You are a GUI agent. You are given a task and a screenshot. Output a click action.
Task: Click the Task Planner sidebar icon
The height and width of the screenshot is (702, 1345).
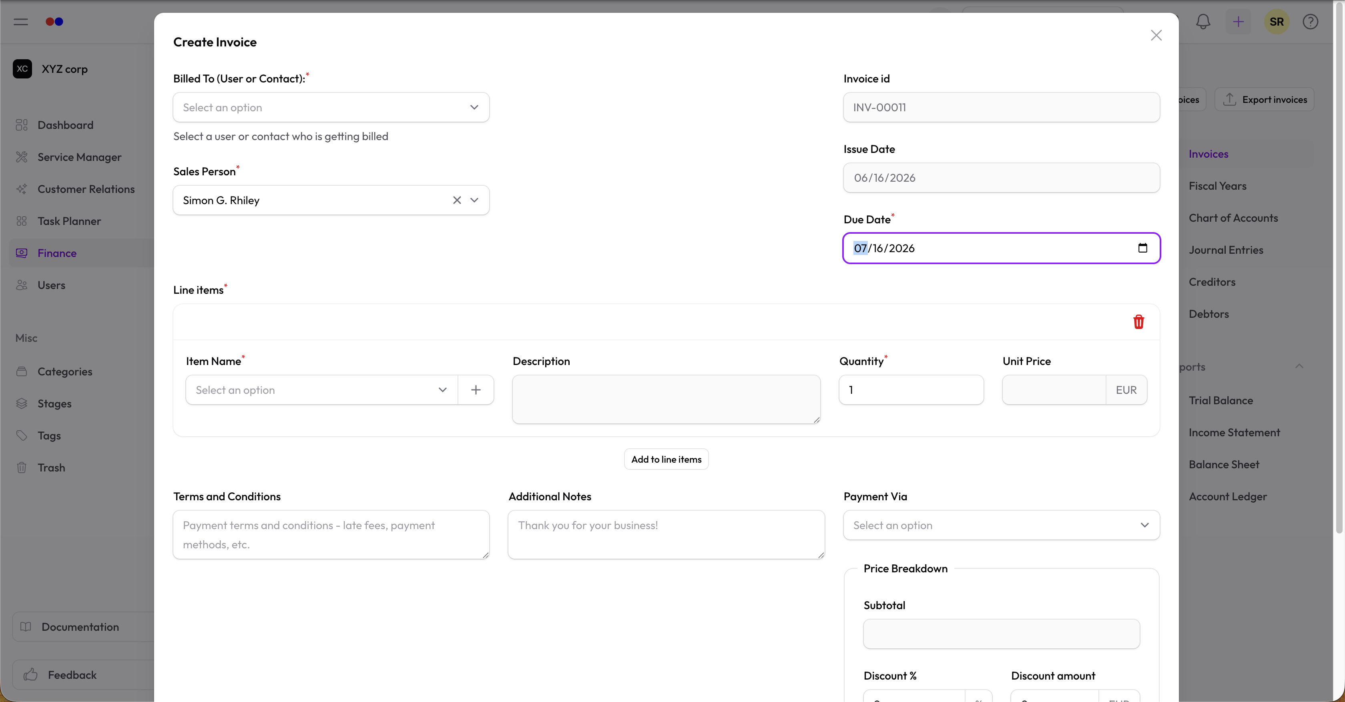click(21, 221)
